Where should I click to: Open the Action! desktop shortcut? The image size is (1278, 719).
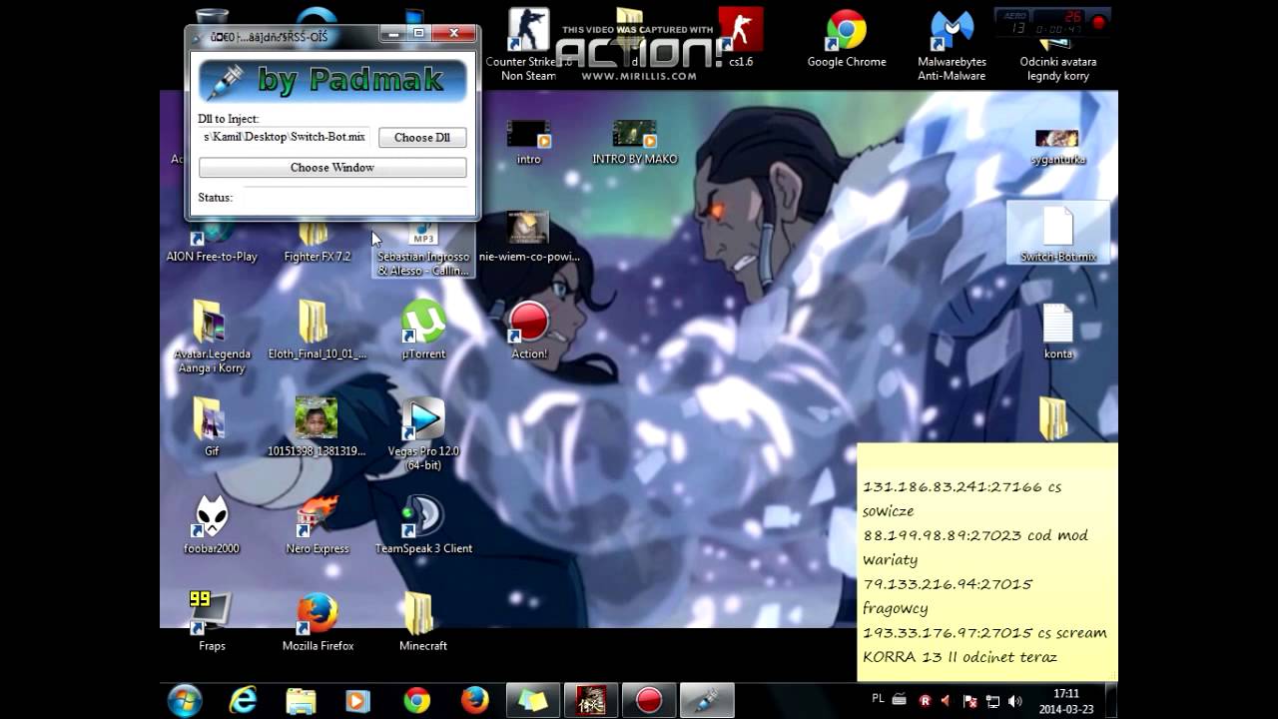coord(529,331)
